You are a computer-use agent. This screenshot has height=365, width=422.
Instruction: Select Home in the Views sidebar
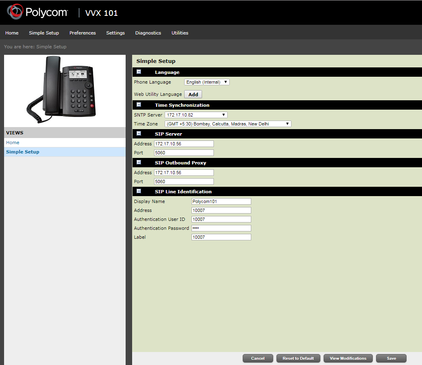coord(13,143)
